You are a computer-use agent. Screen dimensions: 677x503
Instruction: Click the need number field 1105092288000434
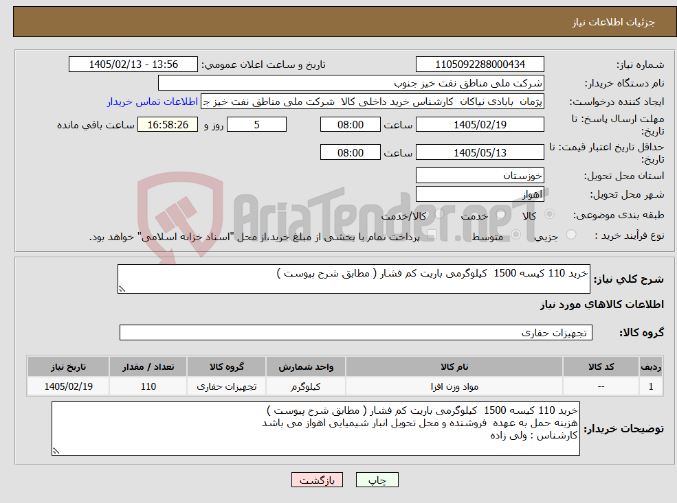[x=480, y=65]
